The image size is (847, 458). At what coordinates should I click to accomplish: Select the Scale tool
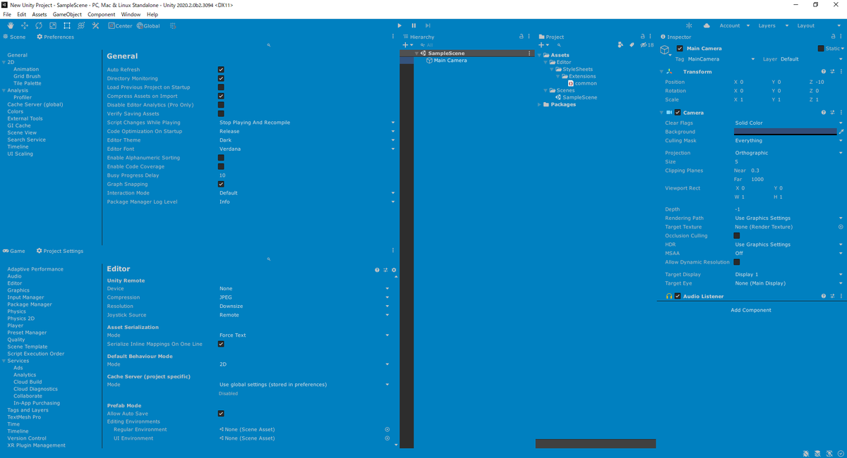53,25
